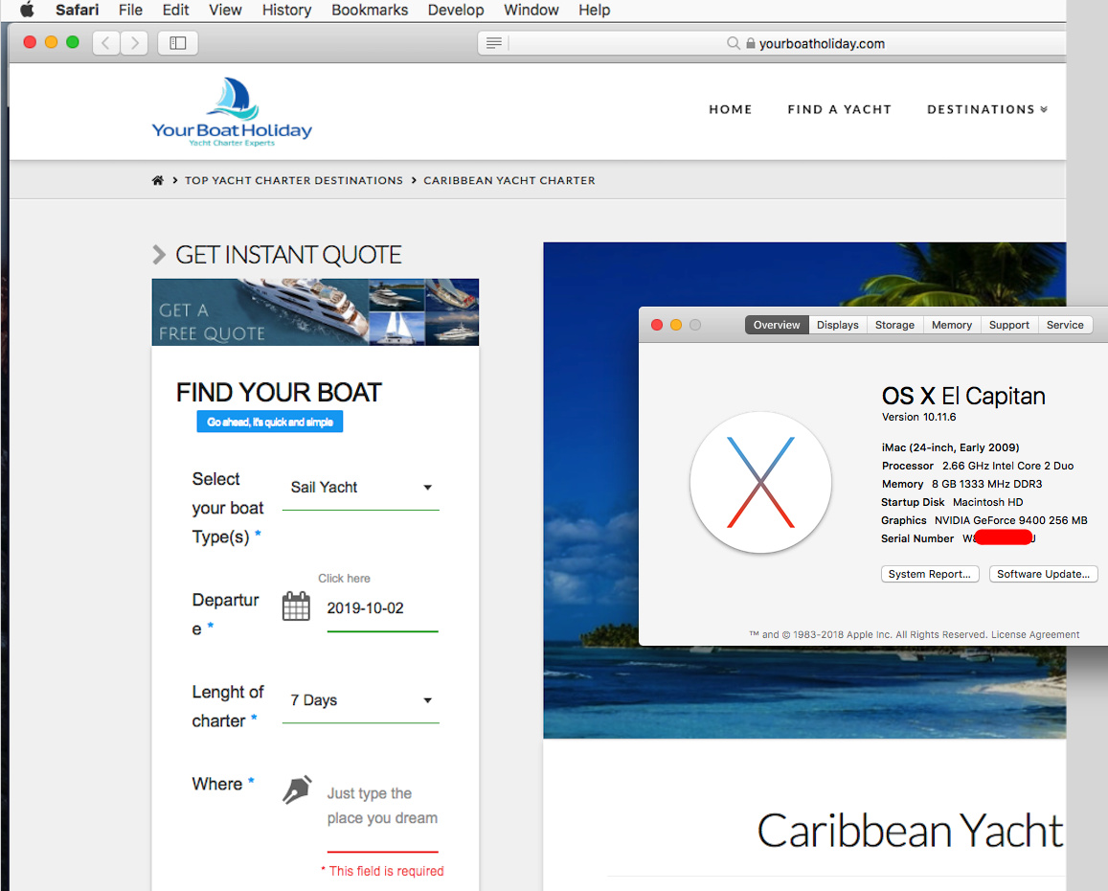Viewport: 1108px width, 891px height.
Task: Select the Overview tab
Action: 777,325
